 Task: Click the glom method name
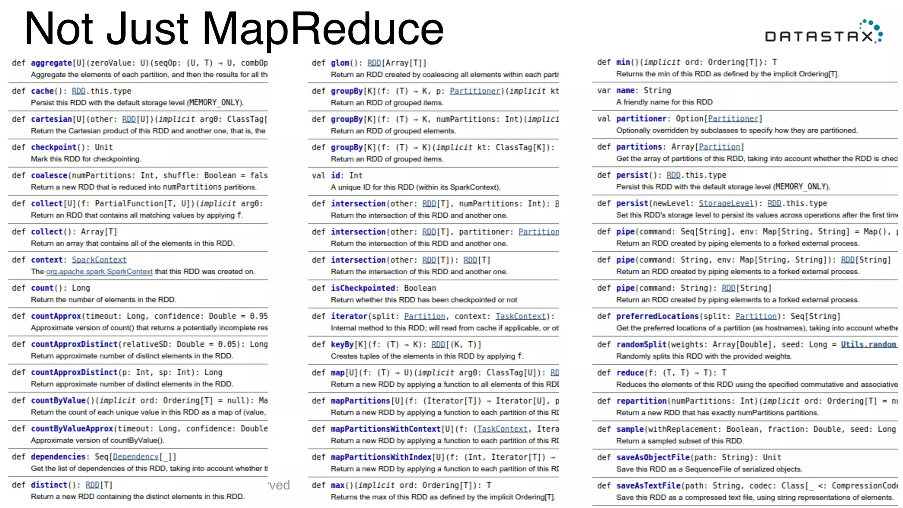[340, 63]
